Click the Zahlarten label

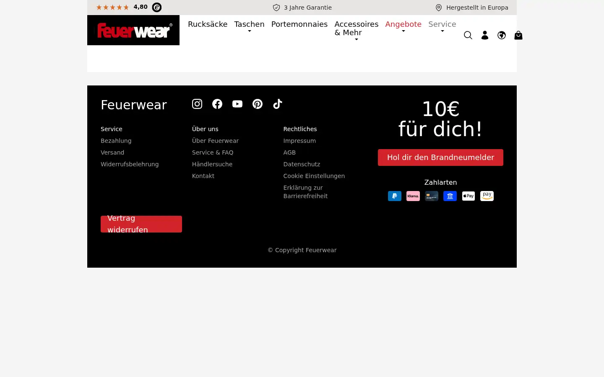pos(440,182)
